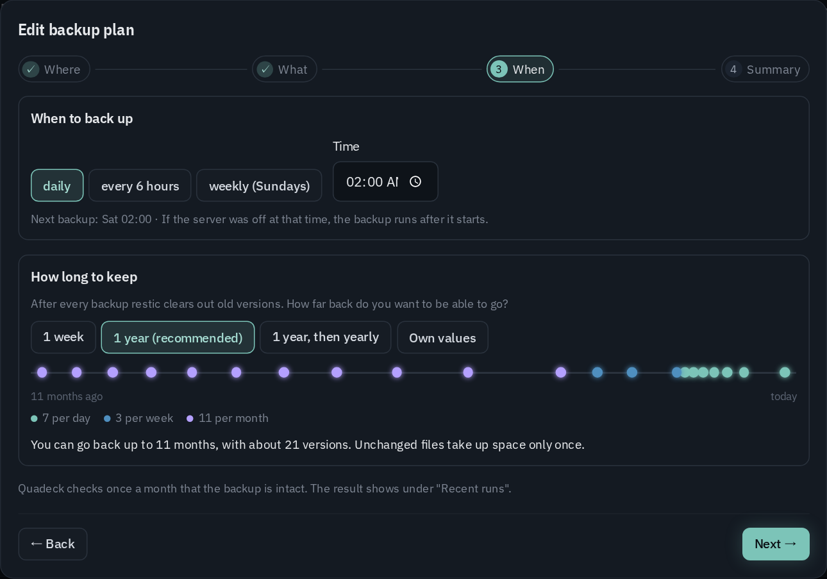Click the "11 months ago" timeline label
Image resolution: width=827 pixels, height=579 pixels.
point(67,396)
